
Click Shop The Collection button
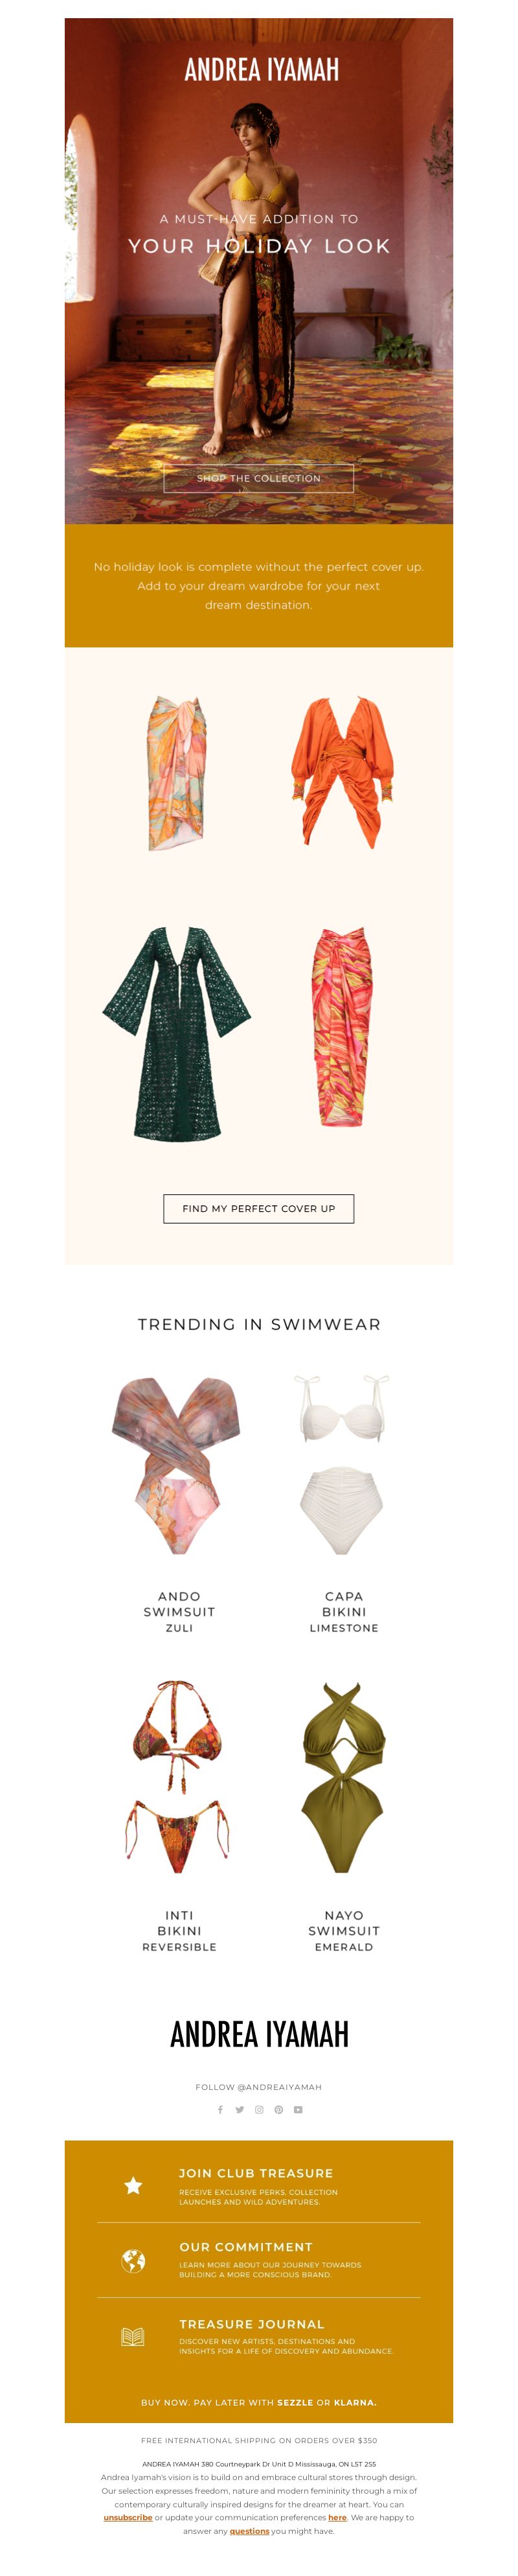259,478
